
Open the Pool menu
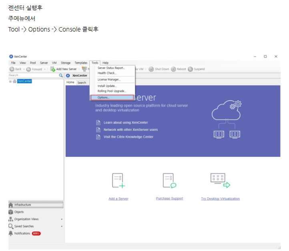pyautogui.click(x=33, y=63)
